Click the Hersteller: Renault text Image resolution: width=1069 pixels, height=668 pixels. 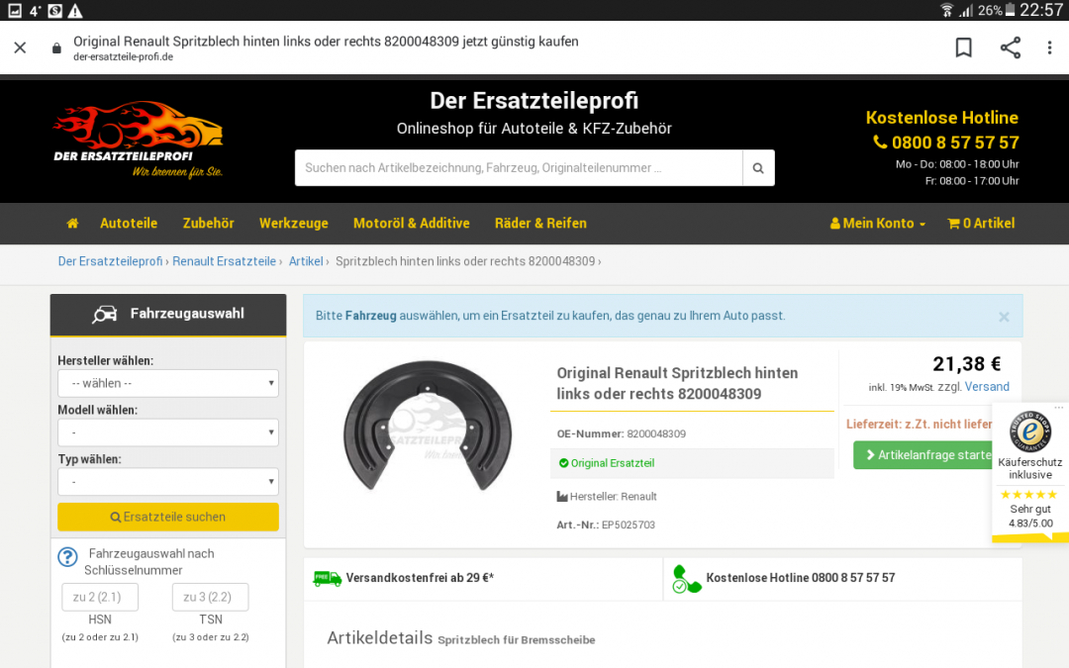point(607,496)
